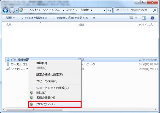160x113 pixels.
Task: Click the refresh icon beside address bar
Action: pos(110,10)
